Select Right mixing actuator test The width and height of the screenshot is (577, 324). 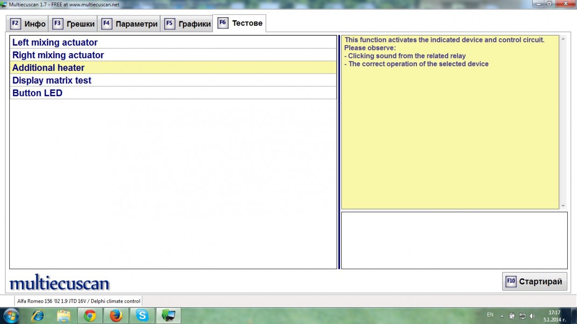point(173,55)
